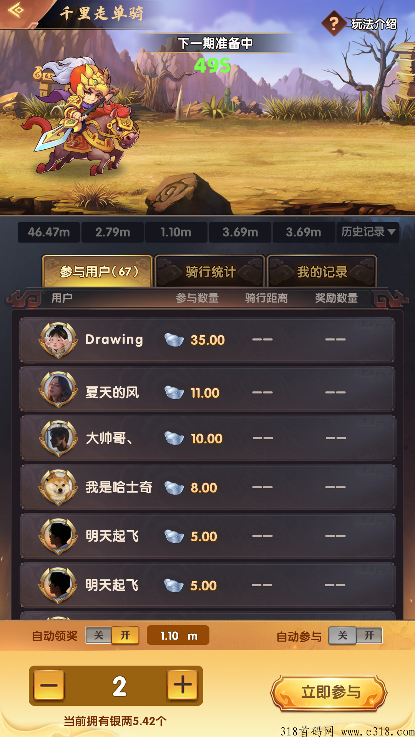Edit the 1.10 m auto-claim distance field
Image resolution: width=415 pixels, height=737 pixels.
point(178,636)
